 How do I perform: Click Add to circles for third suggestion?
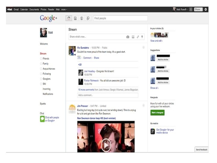163,82
